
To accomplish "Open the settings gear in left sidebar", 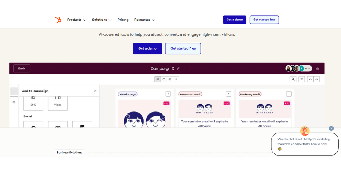I will (14, 102).
